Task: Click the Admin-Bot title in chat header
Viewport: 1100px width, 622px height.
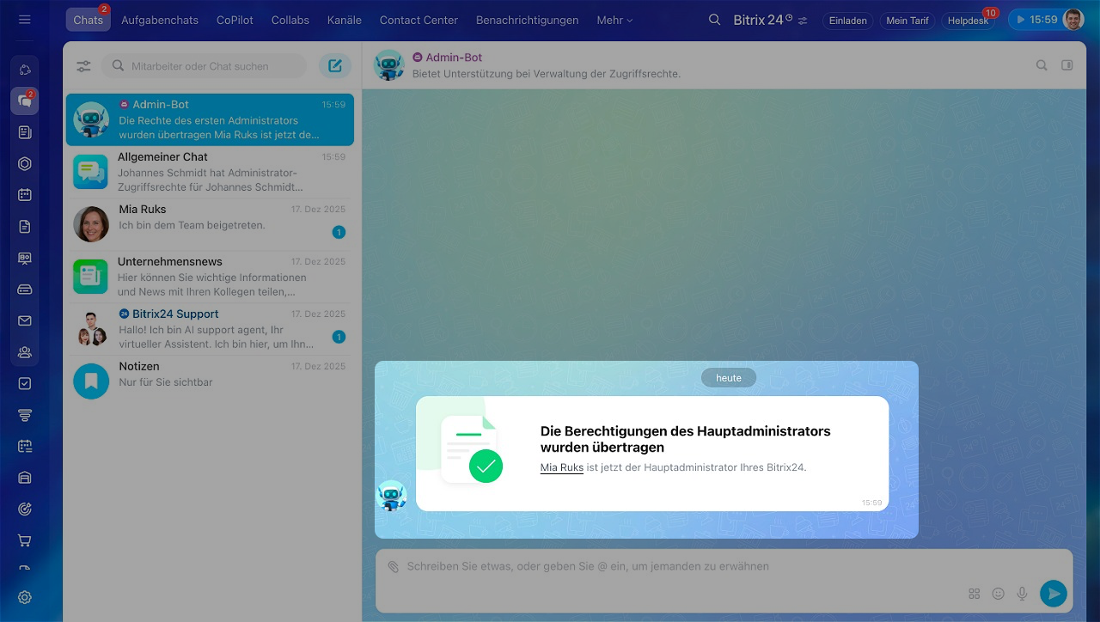Action: pyautogui.click(x=454, y=58)
